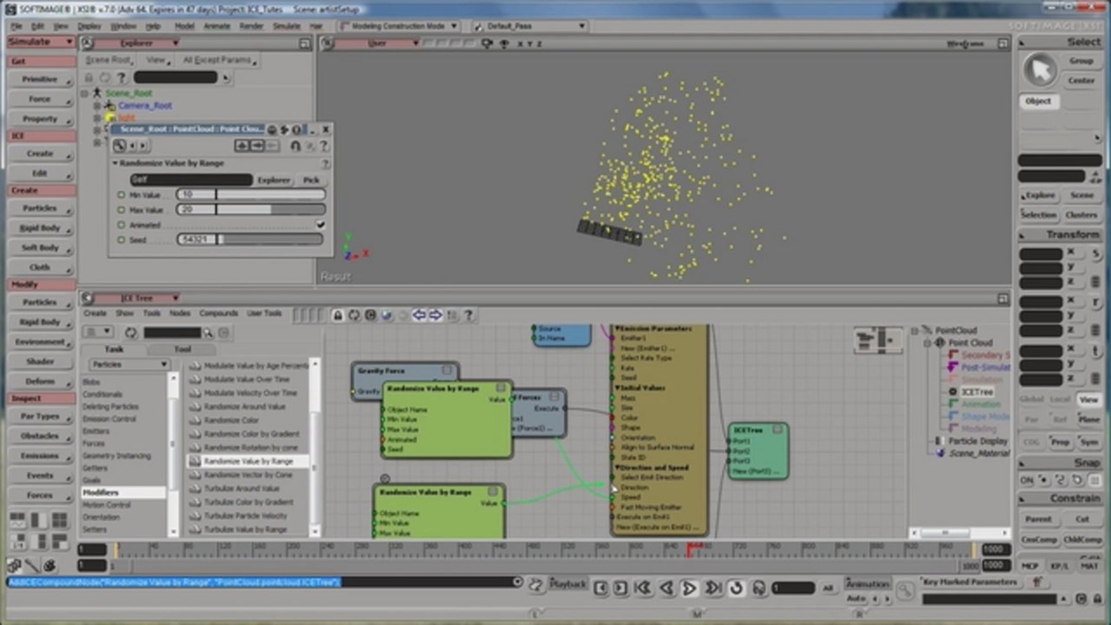Image resolution: width=1111 pixels, height=625 pixels.
Task: Click the animation marker beside Min Value
Action: [x=121, y=195]
